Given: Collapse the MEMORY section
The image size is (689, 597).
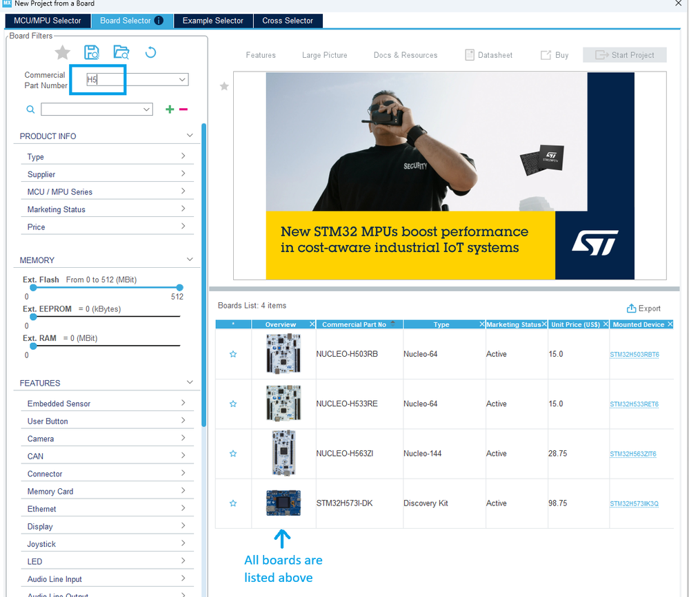Looking at the screenshot, I should click(x=190, y=259).
